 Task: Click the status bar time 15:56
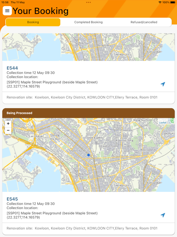coord(5,2)
